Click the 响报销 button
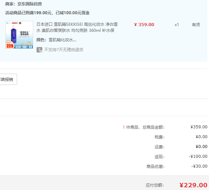The height and width of the screenshot is (190, 209). point(8,79)
